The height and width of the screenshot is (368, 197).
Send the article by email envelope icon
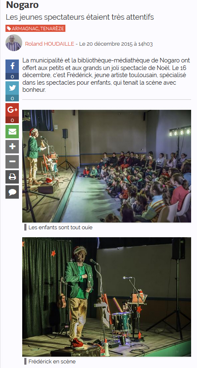point(12,132)
